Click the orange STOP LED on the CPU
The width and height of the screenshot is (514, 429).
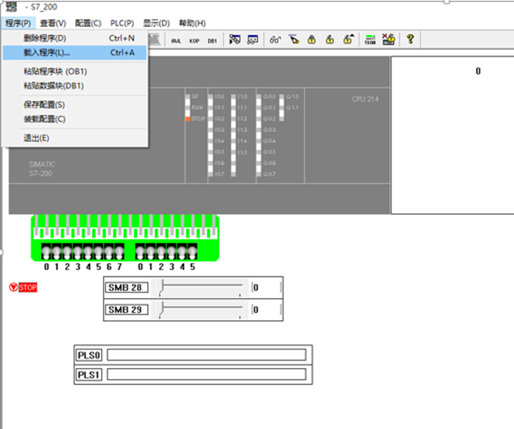tap(188, 119)
